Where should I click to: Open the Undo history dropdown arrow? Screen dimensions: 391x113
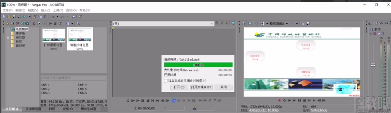tap(58, 16)
